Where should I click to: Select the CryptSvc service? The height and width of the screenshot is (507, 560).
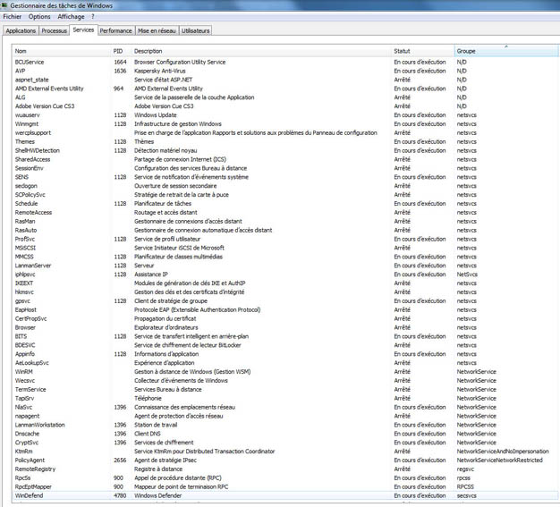(x=285, y=443)
